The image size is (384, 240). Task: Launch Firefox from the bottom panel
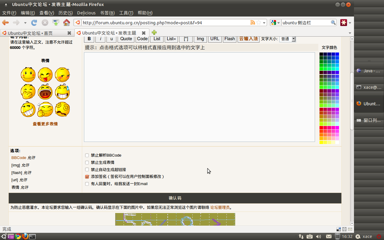25,236
